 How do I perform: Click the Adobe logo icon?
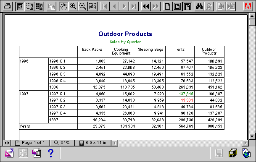point(248,7)
